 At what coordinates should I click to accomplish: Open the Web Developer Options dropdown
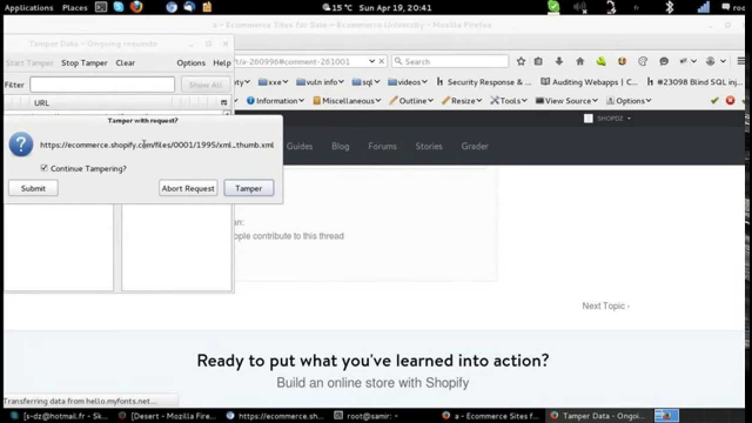coord(629,100)
